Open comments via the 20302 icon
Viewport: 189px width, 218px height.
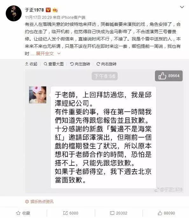click(x=118, y=213)
